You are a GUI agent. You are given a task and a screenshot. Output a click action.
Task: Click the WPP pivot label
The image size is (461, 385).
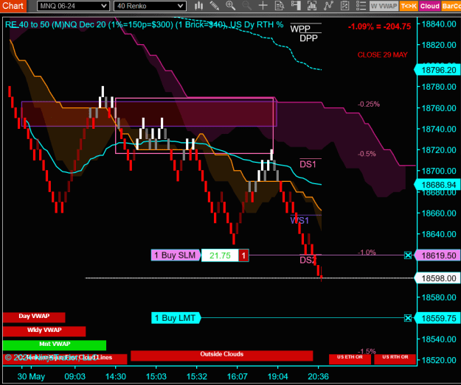click(x=300, y=29)
